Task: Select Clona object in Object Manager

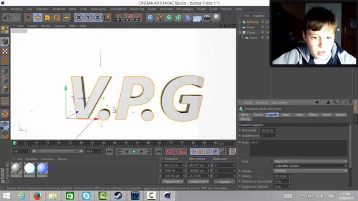Action: point(251,32)
